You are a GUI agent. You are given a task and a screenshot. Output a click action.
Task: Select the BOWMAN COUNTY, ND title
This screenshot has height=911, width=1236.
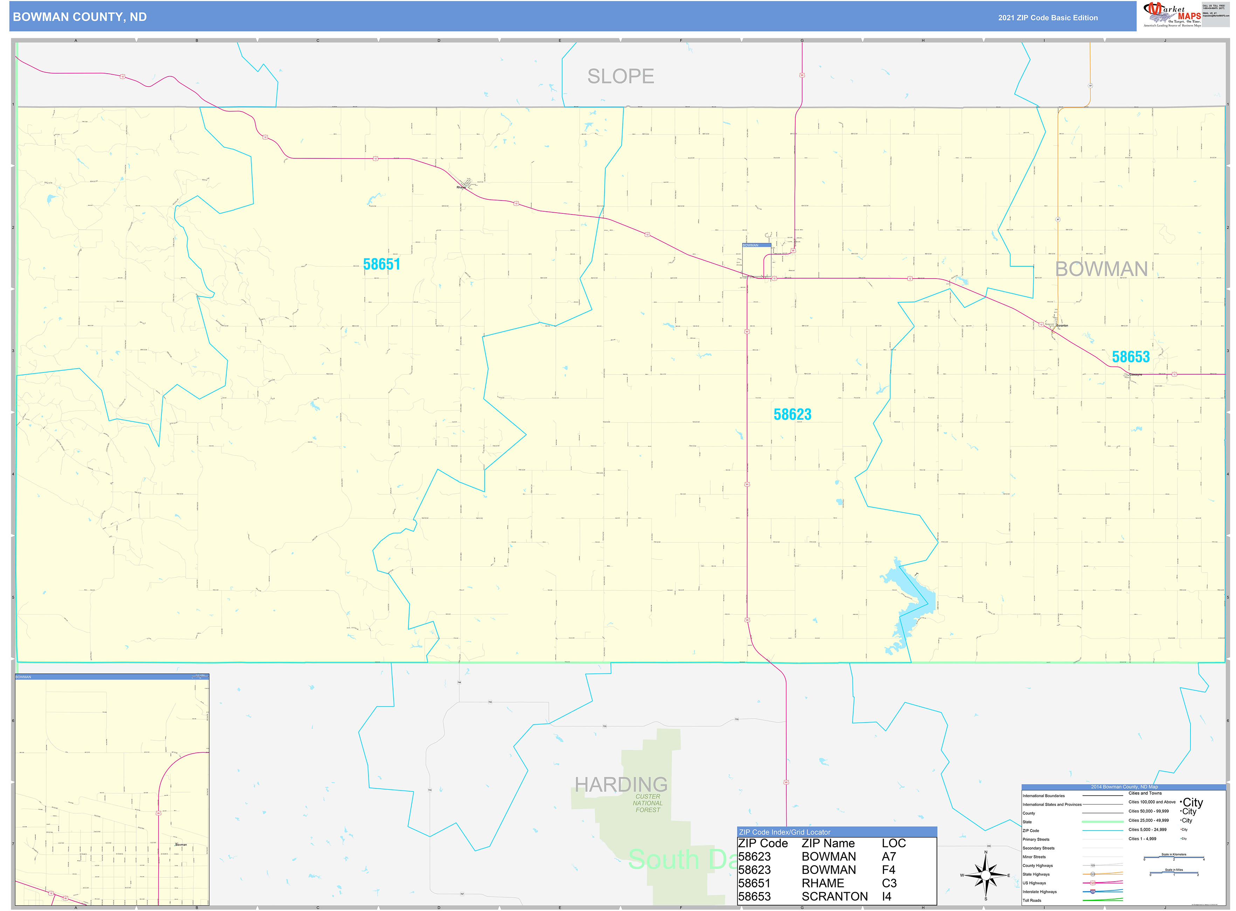pos(81,17)
